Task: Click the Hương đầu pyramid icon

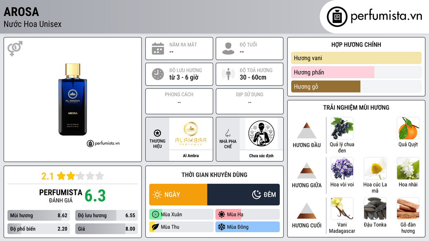Action: (307, 131)
